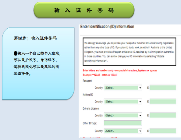Image resolution: width=181 pixels, height=140 pixels.
Task: Click the Other ID number field
Action: click(163, 131)
